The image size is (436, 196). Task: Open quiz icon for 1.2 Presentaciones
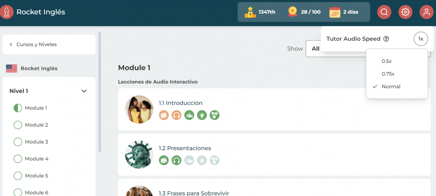click(215, 160)
